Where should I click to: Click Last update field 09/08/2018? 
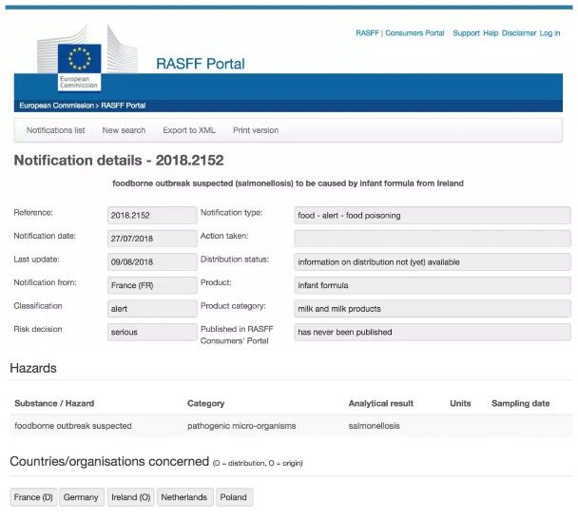[152, 262]
